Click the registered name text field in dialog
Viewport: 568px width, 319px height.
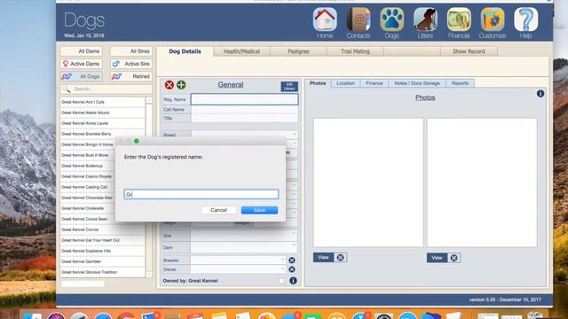click(201, 194)
